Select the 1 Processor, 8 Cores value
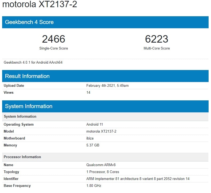 [x=103, y=172]
